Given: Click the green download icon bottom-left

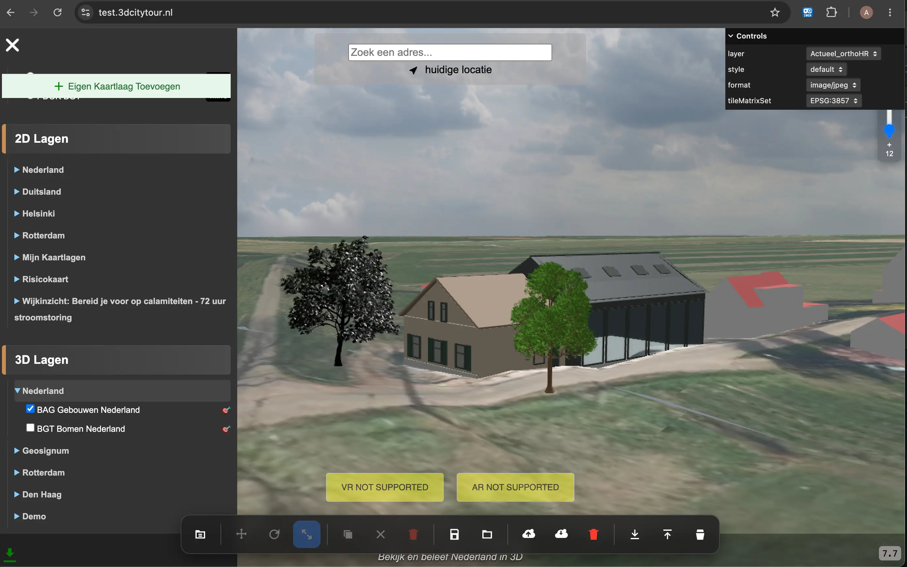Looking at the screenshot, I should click(x=10, y=555).
